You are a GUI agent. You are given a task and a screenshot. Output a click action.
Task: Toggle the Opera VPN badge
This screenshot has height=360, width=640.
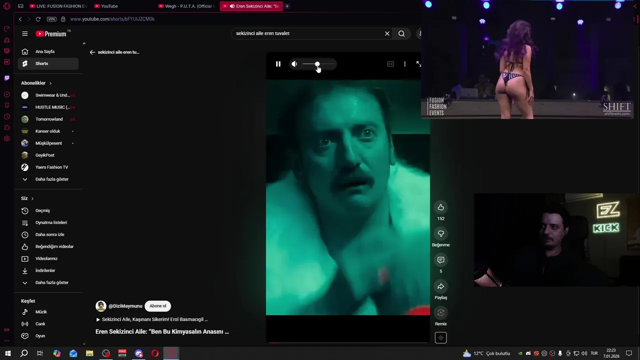[x=51, y=19]
